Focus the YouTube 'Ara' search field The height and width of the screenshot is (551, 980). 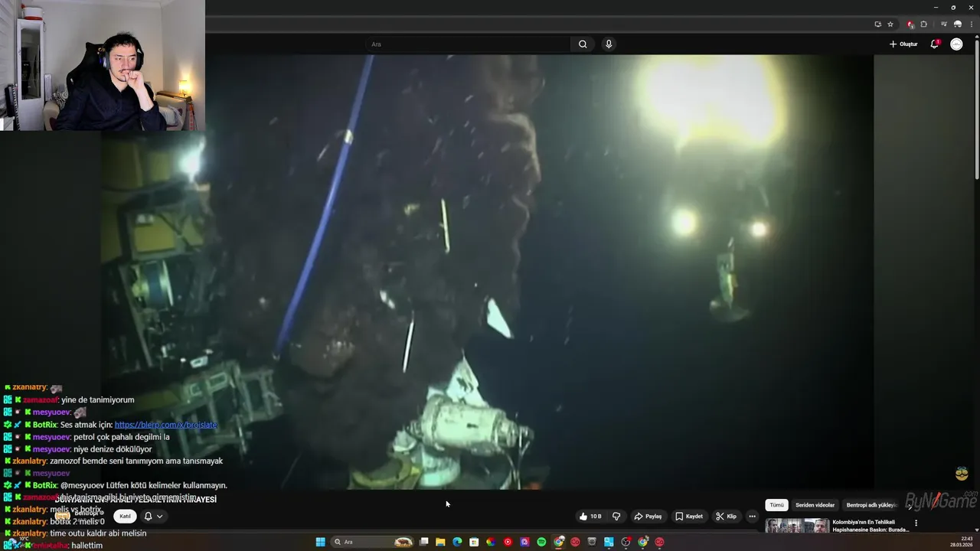[468, 44]
